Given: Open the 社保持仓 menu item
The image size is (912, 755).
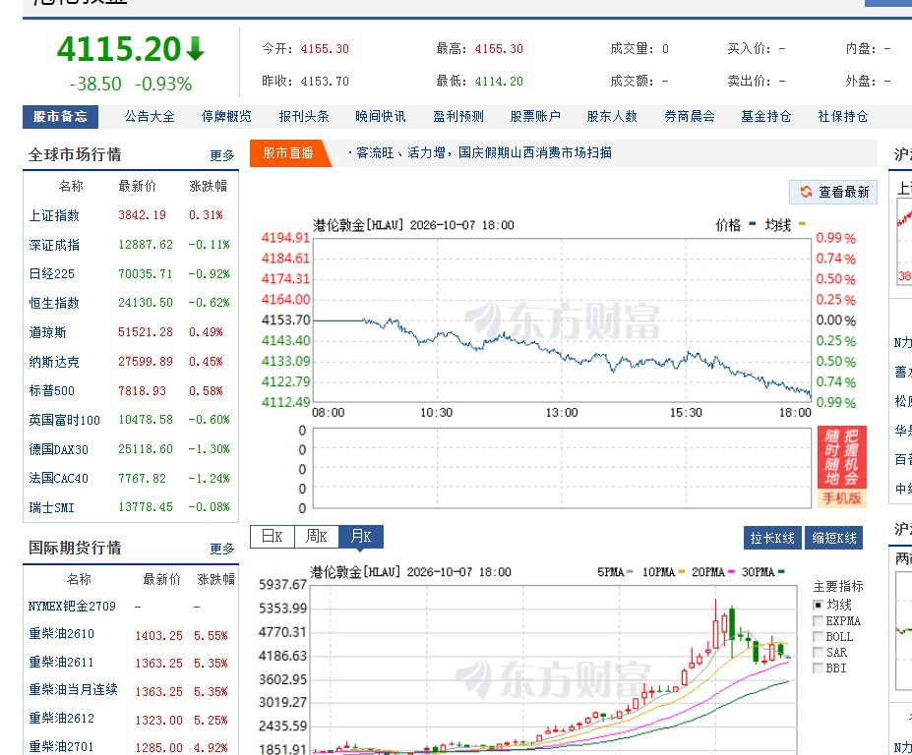Looking at the screenshot, I should click(843, 117).
